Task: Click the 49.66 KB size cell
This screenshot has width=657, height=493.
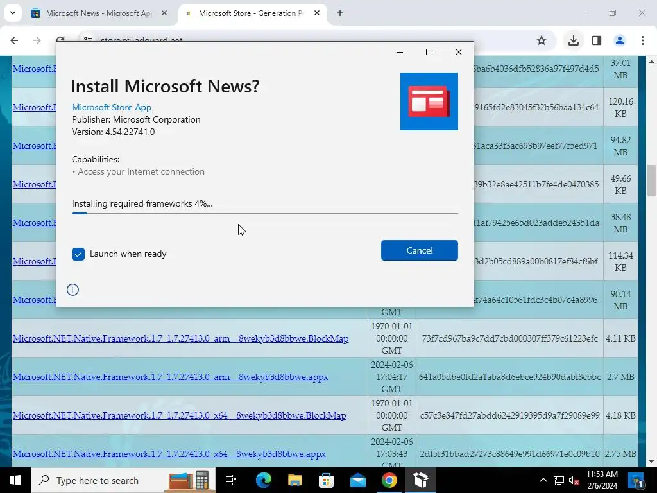Action: coord(620,184)
